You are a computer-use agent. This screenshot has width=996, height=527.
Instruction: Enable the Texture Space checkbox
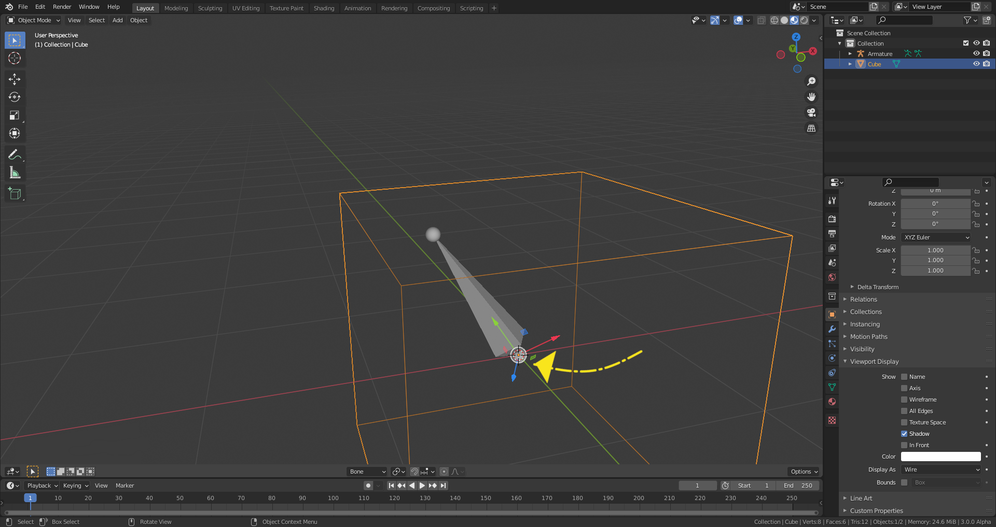click(904, 422)
